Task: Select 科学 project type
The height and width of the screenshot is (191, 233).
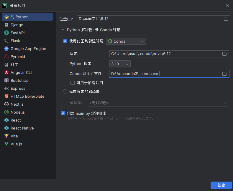Action: click(27, 64)
